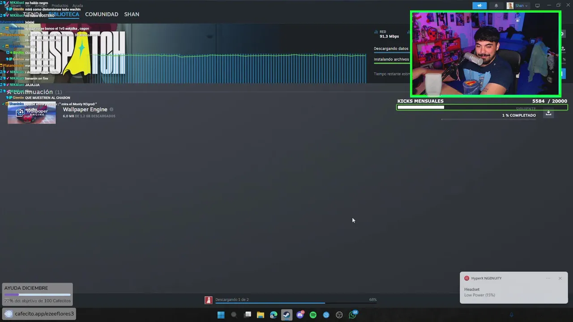Click the KICKS MENSUALES progress bar

[x=482, y=107]
